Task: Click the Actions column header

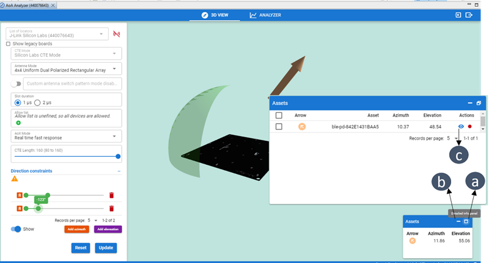Action: point(466,115)
